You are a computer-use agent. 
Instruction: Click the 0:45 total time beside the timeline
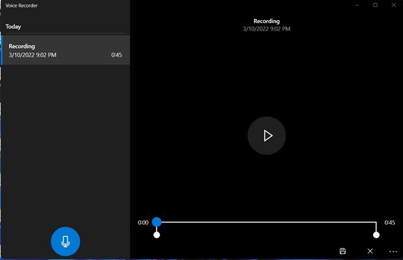(x=390, y=223)
